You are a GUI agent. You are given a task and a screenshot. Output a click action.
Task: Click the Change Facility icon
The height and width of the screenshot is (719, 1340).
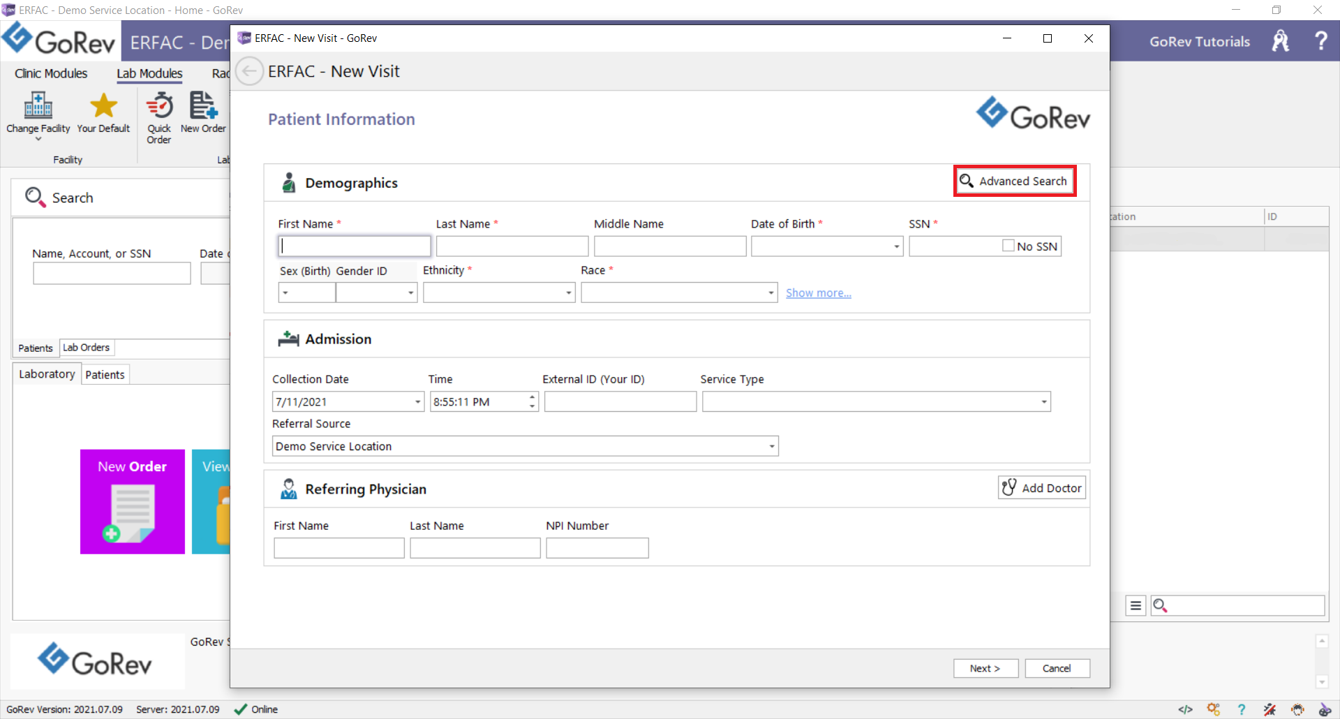[38, 105]
